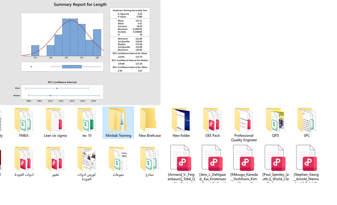337x205 pixels.
Task: Open the OEE Pack folder icon
Action: tap(213, 120)
